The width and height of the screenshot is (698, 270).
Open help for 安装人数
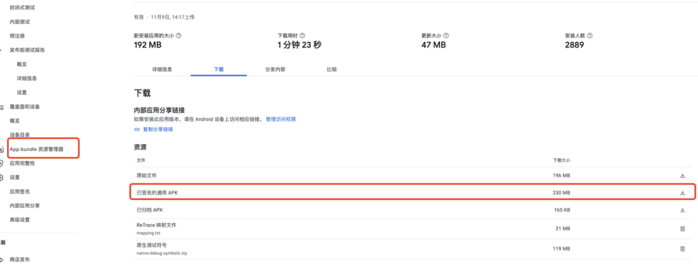pyautogui.click(x=590, y=36)
